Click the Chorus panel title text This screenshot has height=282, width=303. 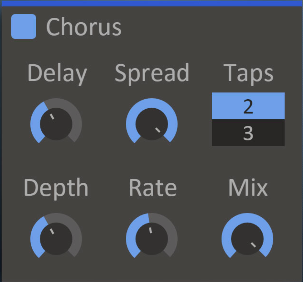85,27
